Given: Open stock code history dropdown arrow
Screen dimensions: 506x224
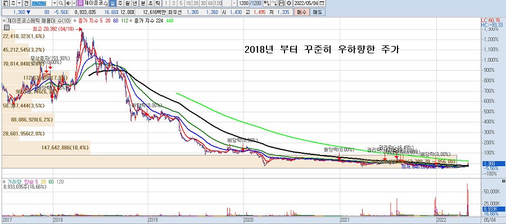Looking at the screenshot, I should coord(55,3).
